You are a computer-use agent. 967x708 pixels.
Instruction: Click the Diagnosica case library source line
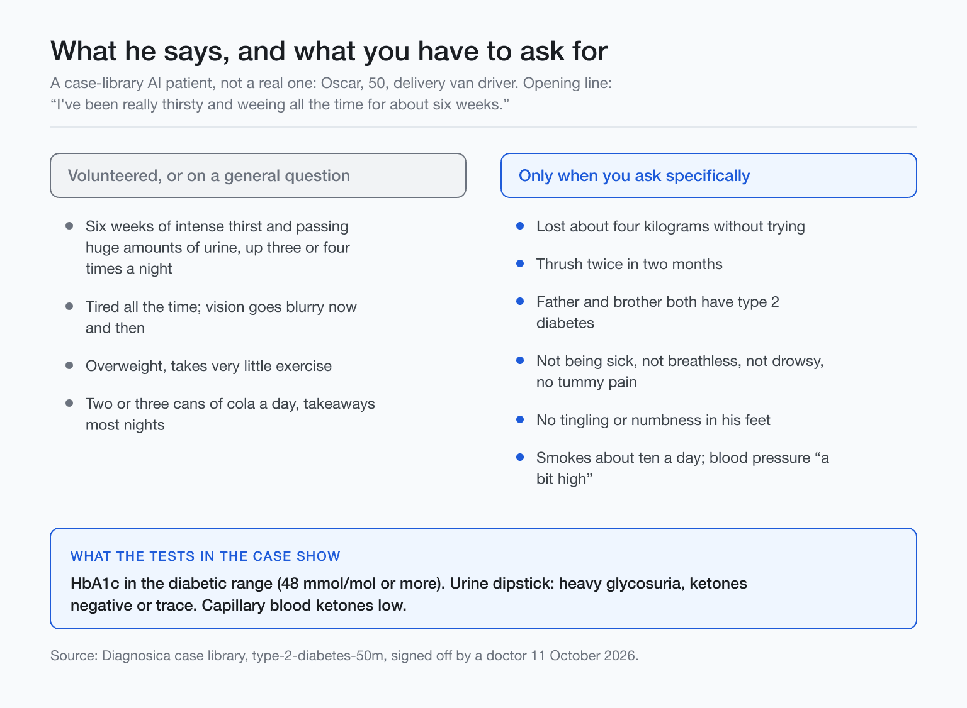(344, 656)
